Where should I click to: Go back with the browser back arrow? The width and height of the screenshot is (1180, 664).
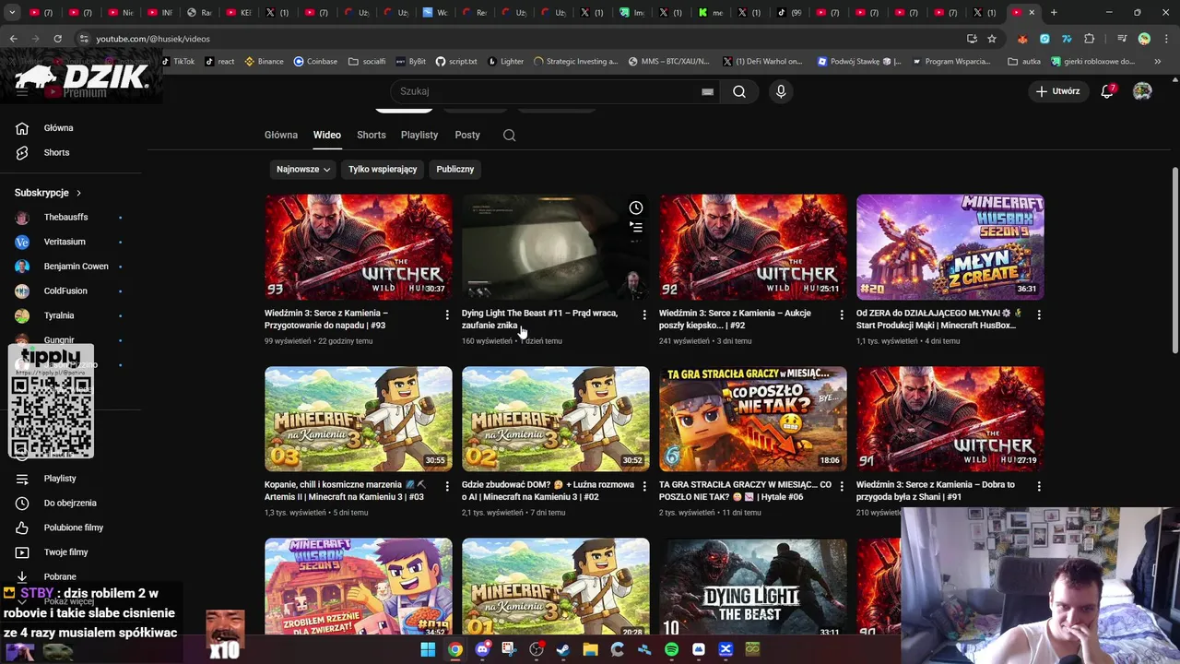[x=13, y=39]
